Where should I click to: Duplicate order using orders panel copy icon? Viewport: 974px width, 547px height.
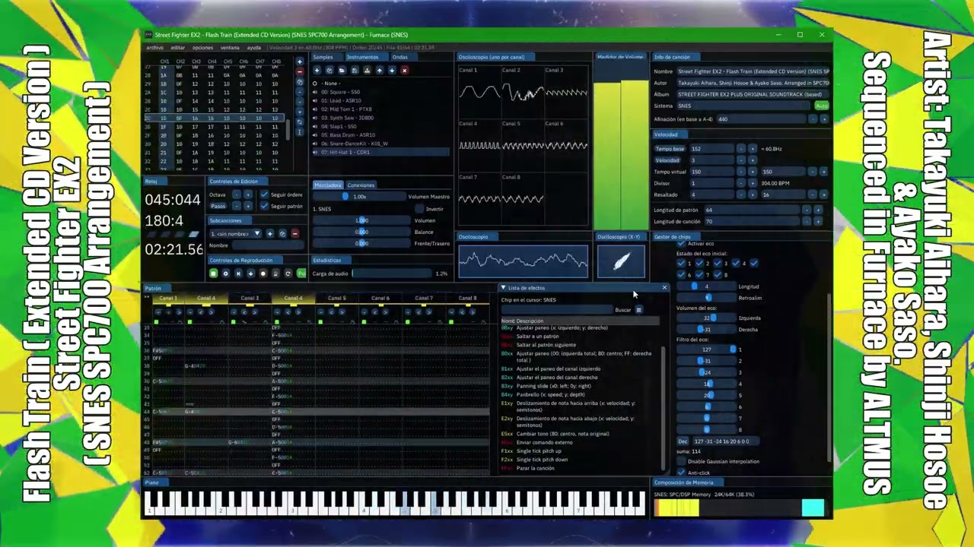click(300, 82)
